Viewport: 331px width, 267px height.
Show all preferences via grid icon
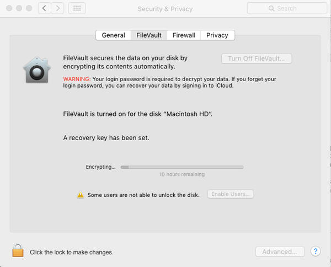pyautogui.click(x=77, y=9)
